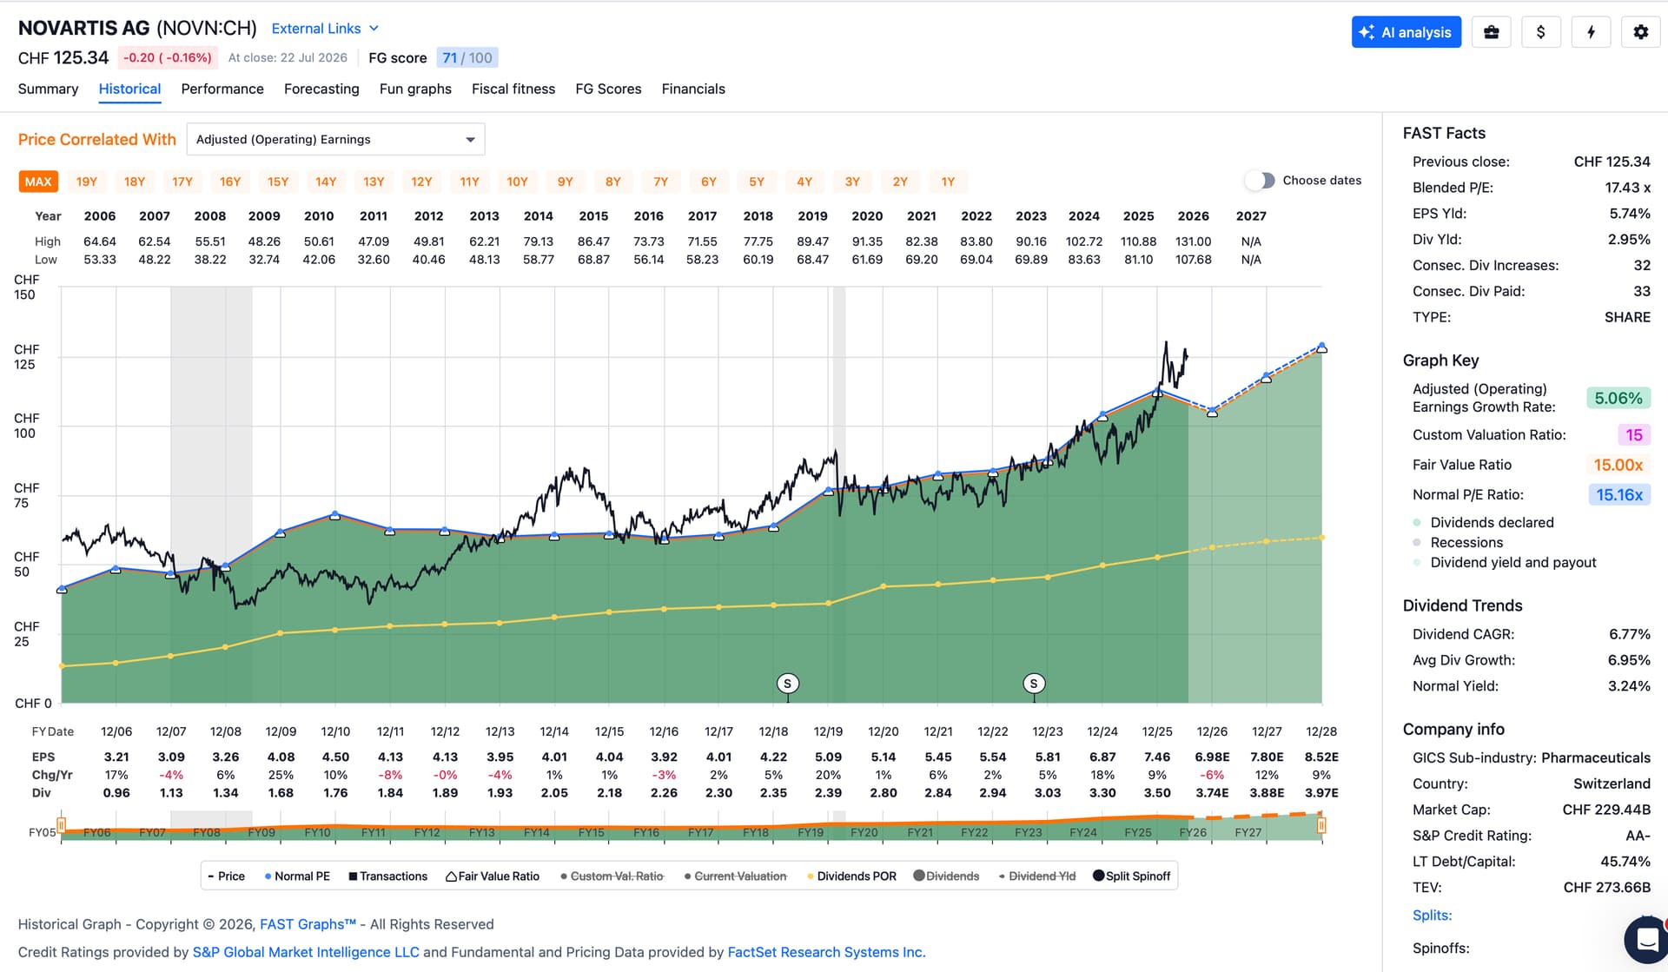Toggle Split Spinoff legend item

(x=1132, y=876)
